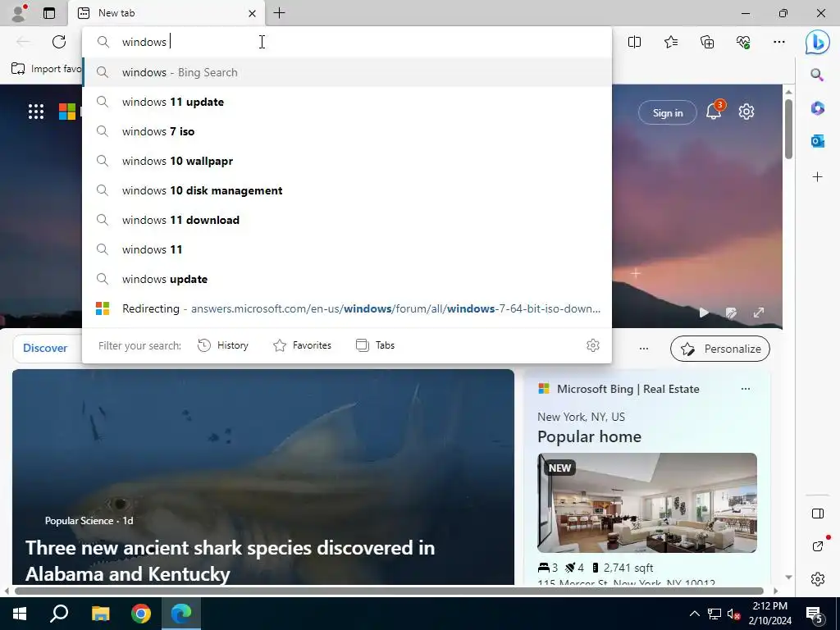Open Microsoft 365 sidebar icon

tap(817, 108)
